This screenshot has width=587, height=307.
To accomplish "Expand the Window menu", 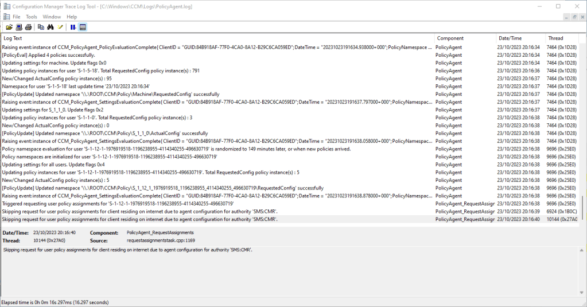I will tap(52, 17).
